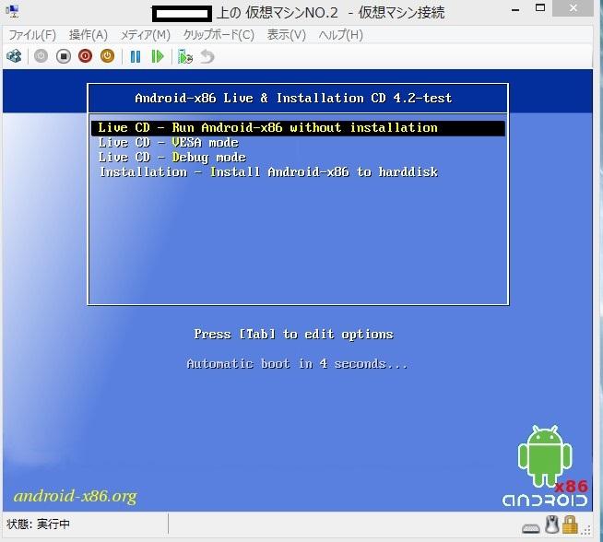The image size is (603, 542).
Task: Open the メディア(M) menu
Action: (146, 35)
